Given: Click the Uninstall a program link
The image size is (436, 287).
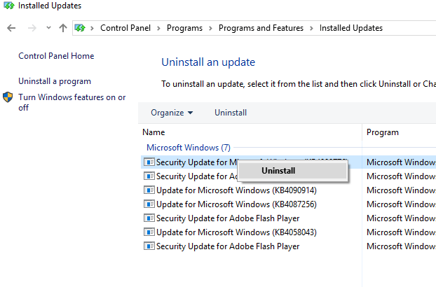Looking at the screenshot, I should pos(55,81).
